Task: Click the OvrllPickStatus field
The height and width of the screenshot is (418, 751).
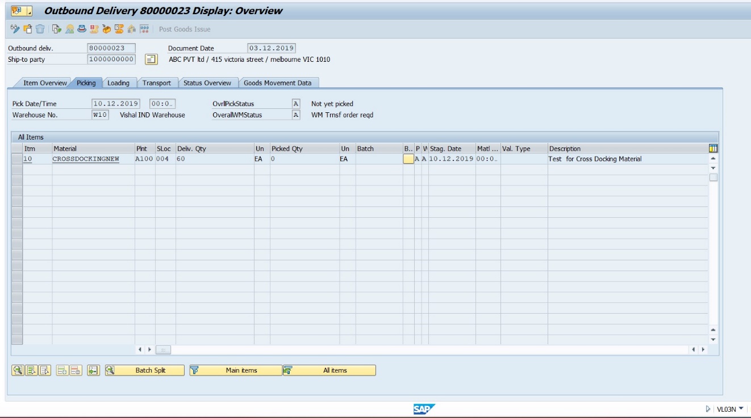Action: [295, 104]
